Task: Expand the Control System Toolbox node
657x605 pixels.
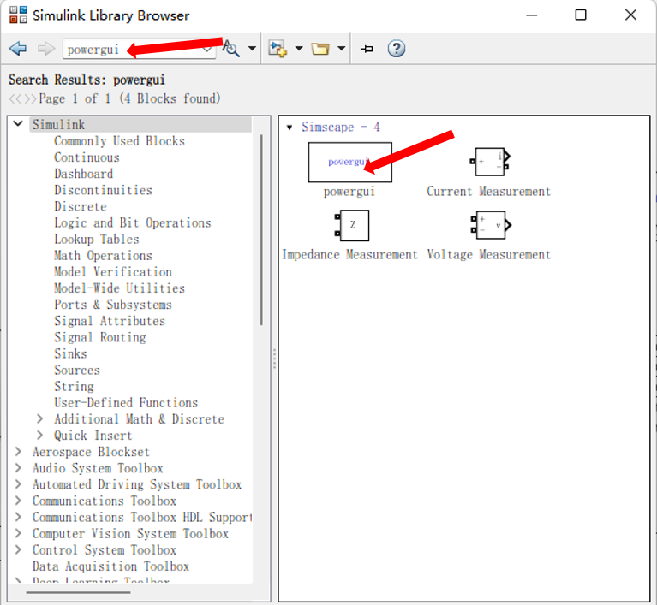Action: pyautogui.click(x=18, y=549)
